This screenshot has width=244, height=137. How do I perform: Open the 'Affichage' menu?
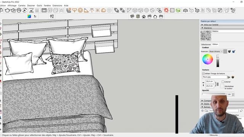tap(12, 6)
